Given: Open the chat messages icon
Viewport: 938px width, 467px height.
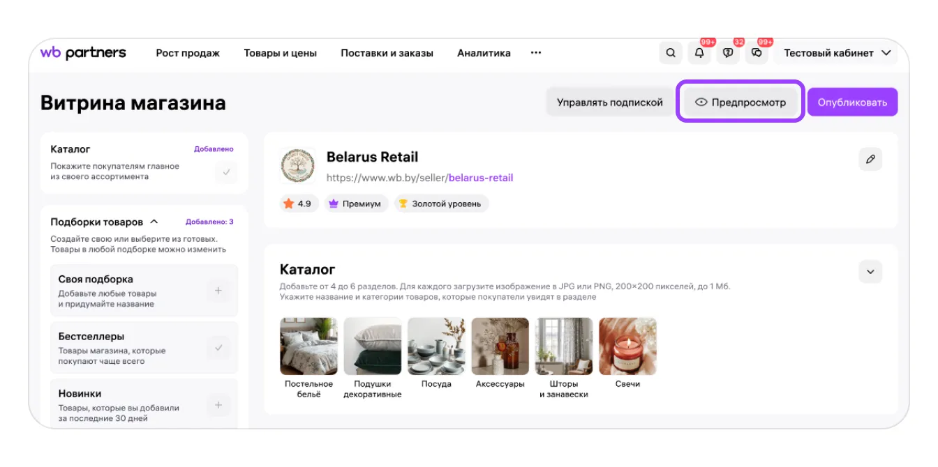Looking at the screenshot, I should pos(757,53).
